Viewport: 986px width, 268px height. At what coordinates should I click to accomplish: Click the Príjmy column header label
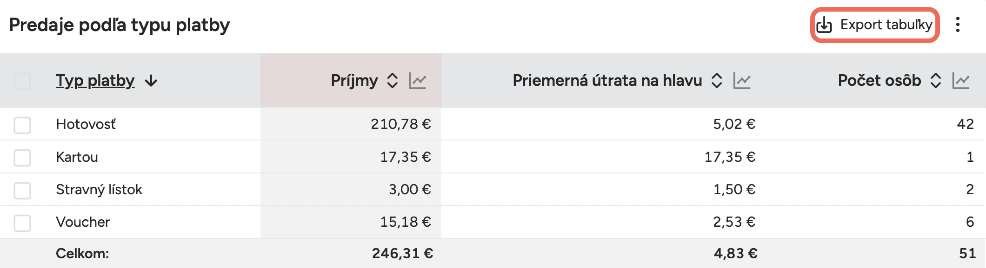click(x=354, y=81)
